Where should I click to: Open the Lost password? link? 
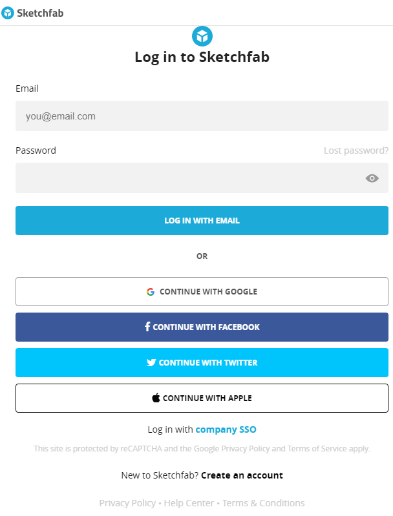pos(356,150)
